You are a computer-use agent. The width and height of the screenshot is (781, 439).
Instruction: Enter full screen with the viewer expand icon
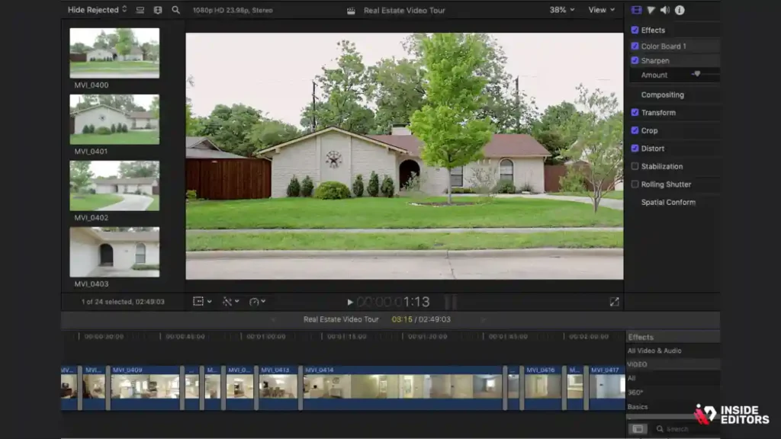pos(614,302)
